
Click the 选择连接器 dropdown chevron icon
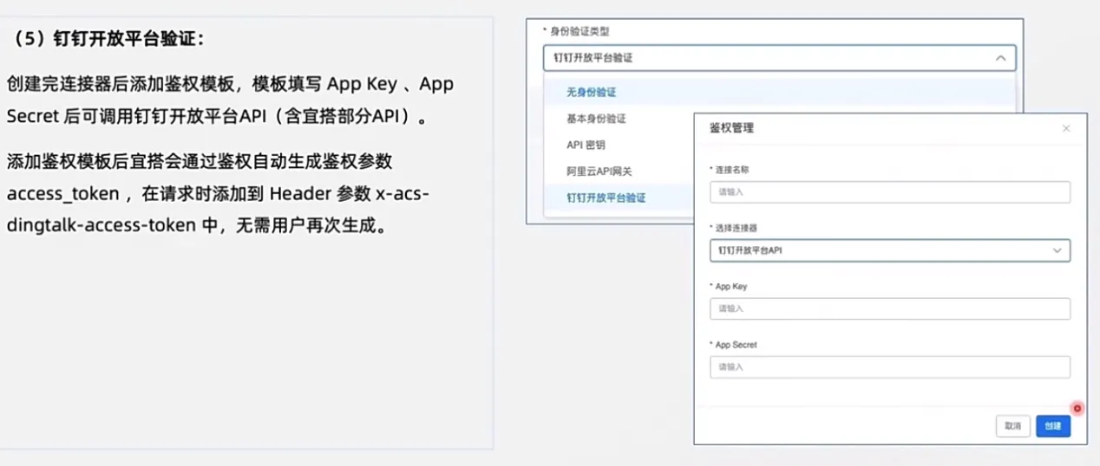[1057, 250]
